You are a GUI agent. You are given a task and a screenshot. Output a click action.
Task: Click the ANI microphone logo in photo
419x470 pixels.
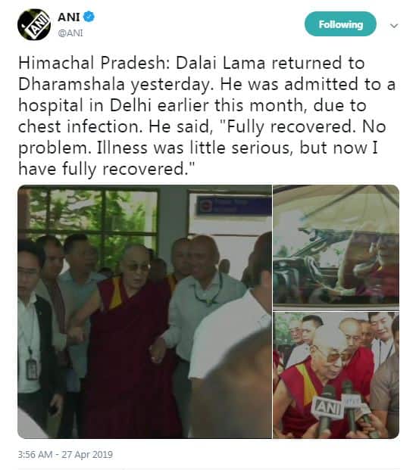(x=327, y=407)
